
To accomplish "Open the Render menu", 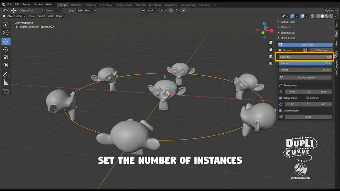I will coord(26,4).
